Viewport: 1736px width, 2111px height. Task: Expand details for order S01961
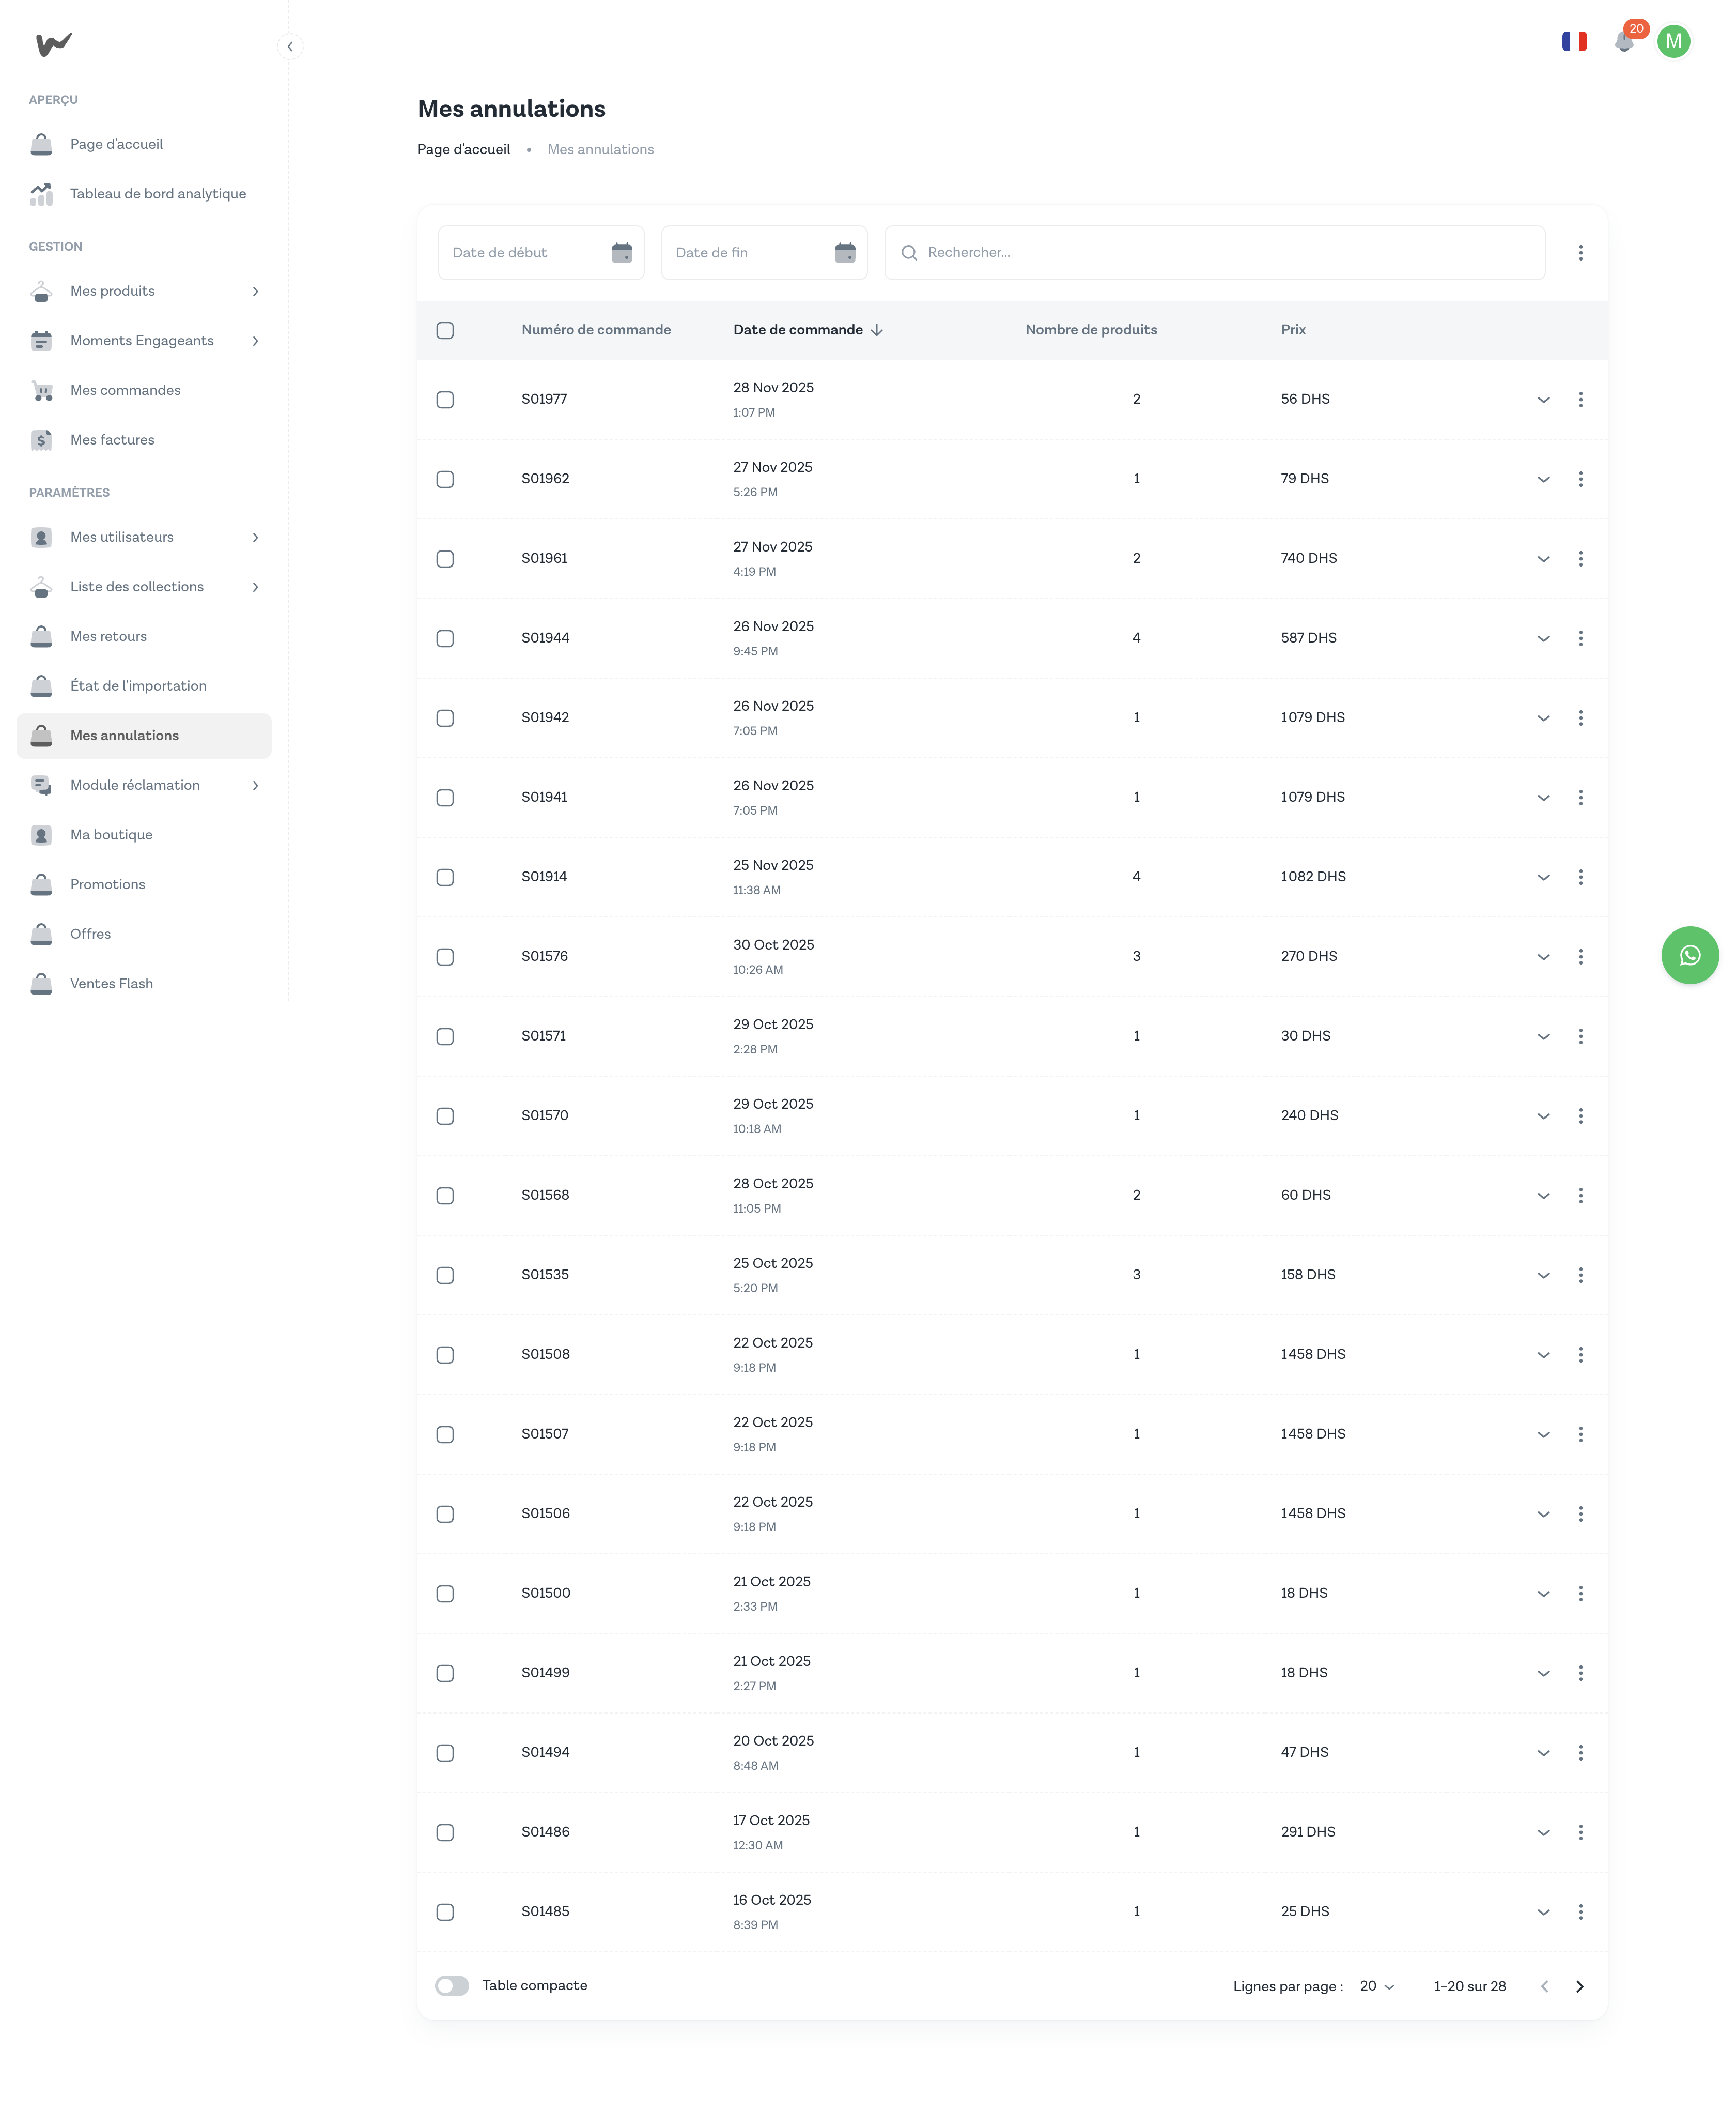coord(1543,559)
